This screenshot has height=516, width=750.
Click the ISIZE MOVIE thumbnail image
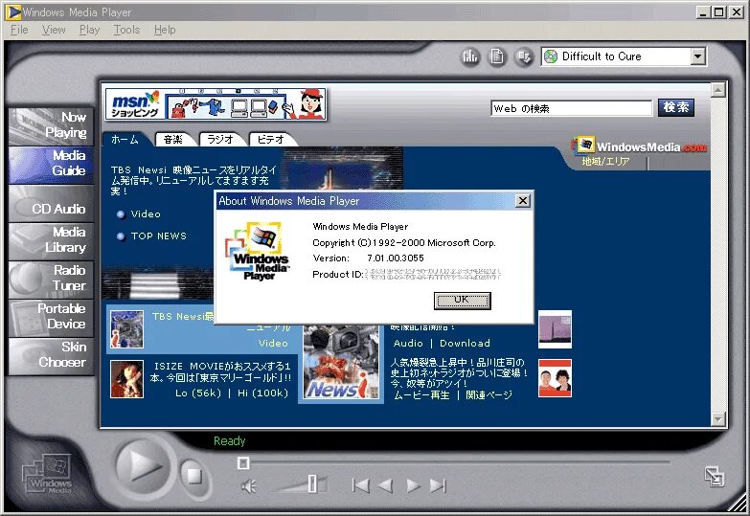[126, 379]
